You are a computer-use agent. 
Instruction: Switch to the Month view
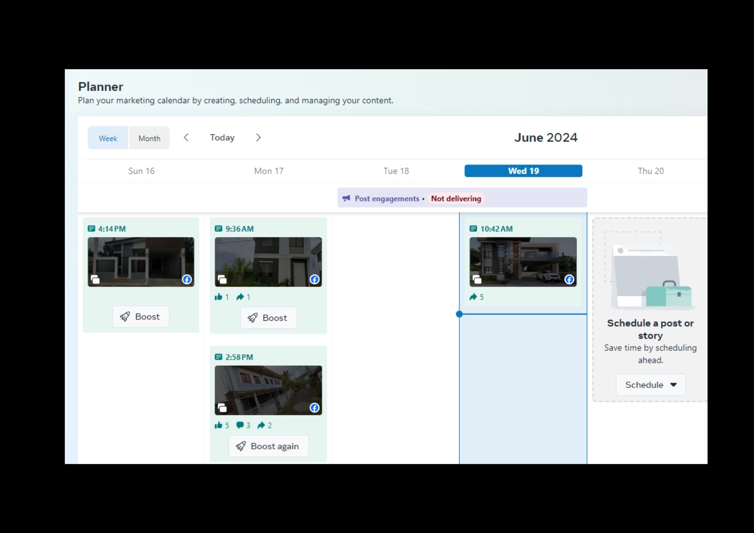[x=149, y=138]
